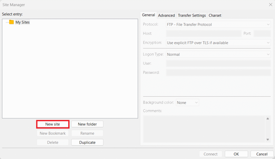Select the General tab
275x159 pixels.
149,15
